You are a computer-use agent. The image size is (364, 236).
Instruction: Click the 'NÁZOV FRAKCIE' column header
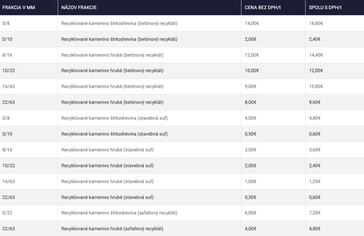[x=150, y=7]
